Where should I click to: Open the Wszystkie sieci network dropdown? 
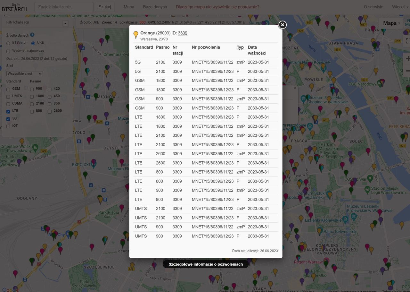[x=25, y=74]
